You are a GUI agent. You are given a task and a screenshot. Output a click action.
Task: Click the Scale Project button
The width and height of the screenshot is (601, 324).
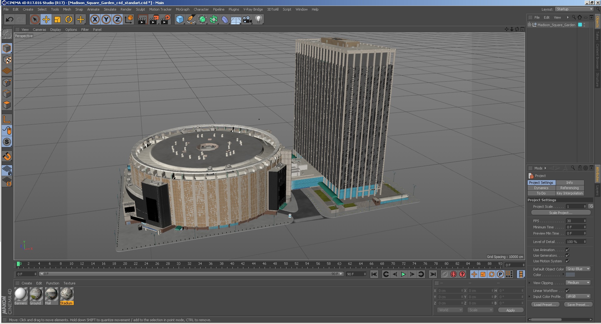(561, 213)
